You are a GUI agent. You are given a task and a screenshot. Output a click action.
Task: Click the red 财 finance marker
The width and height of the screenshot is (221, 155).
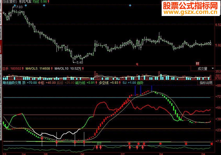[x=197, y=64]
